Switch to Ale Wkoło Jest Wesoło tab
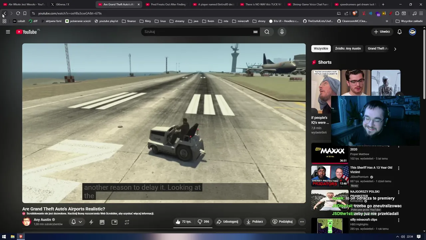 24,4
